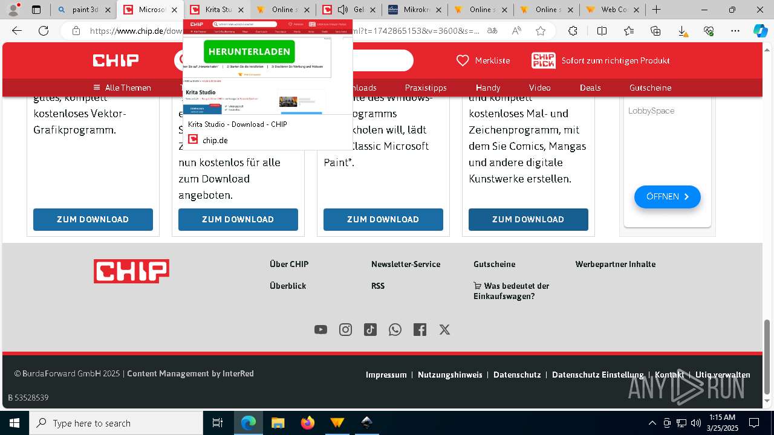
Task: Refresh the current page
Action: (44, 31)
